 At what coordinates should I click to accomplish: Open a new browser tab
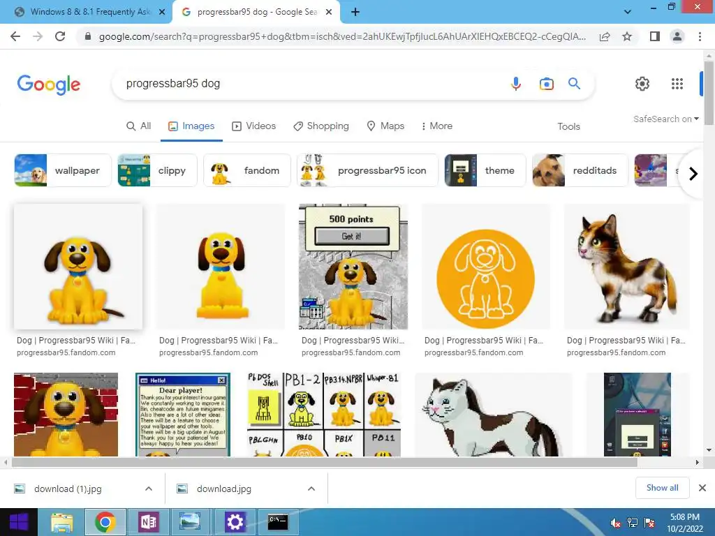[x=355, y=12]
